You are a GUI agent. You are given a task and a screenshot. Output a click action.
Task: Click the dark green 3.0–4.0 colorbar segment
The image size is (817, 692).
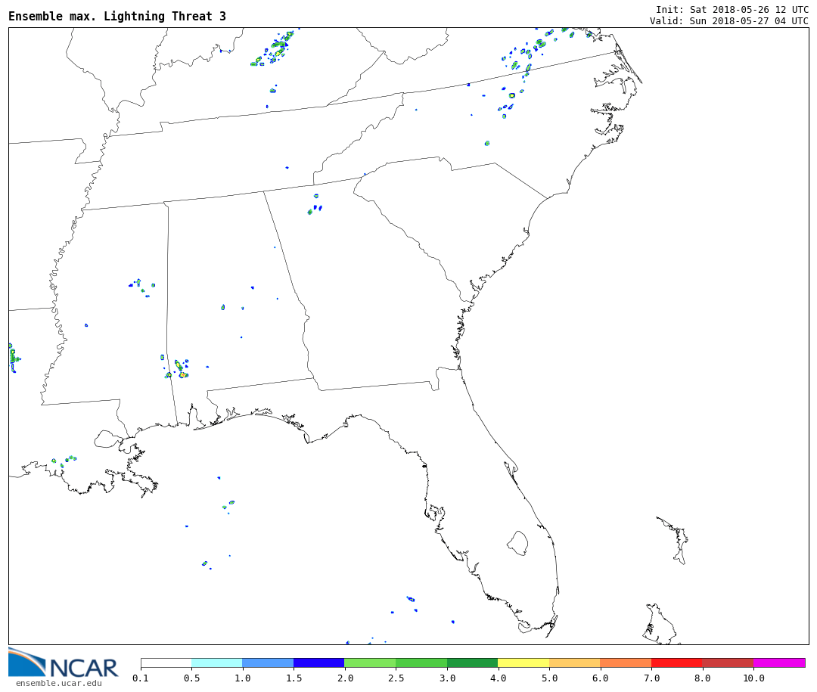tap(473, 663)
